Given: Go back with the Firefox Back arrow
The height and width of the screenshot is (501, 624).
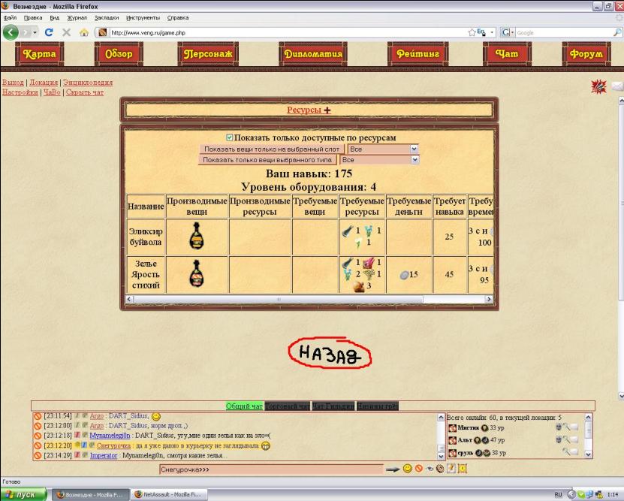Looking at the screenshot, I should pos(11,32).
